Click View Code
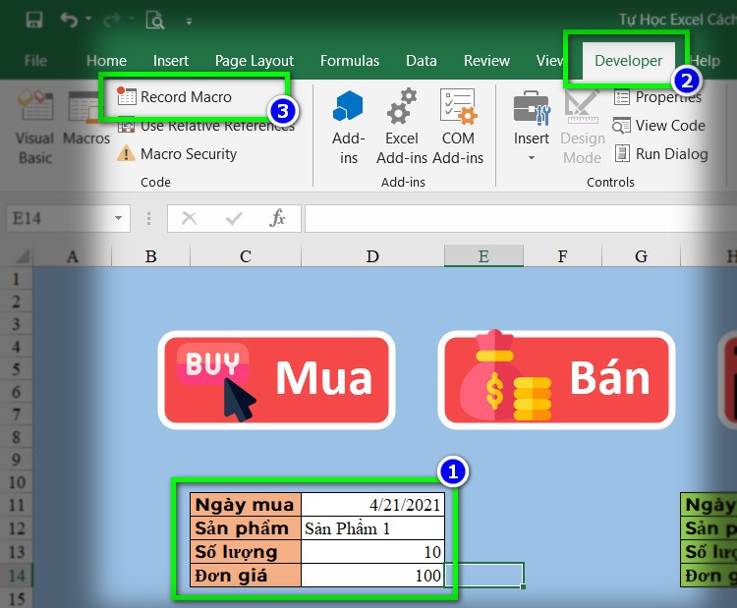 click(x=659, y=126)
